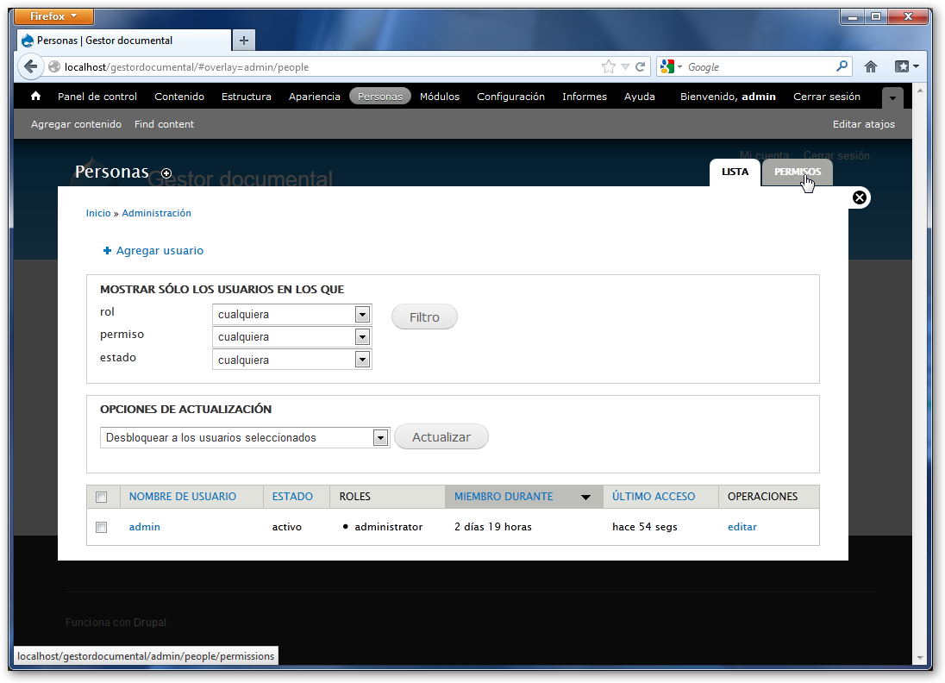
Task: Click in the Google search field
Action: coord(759,66)
